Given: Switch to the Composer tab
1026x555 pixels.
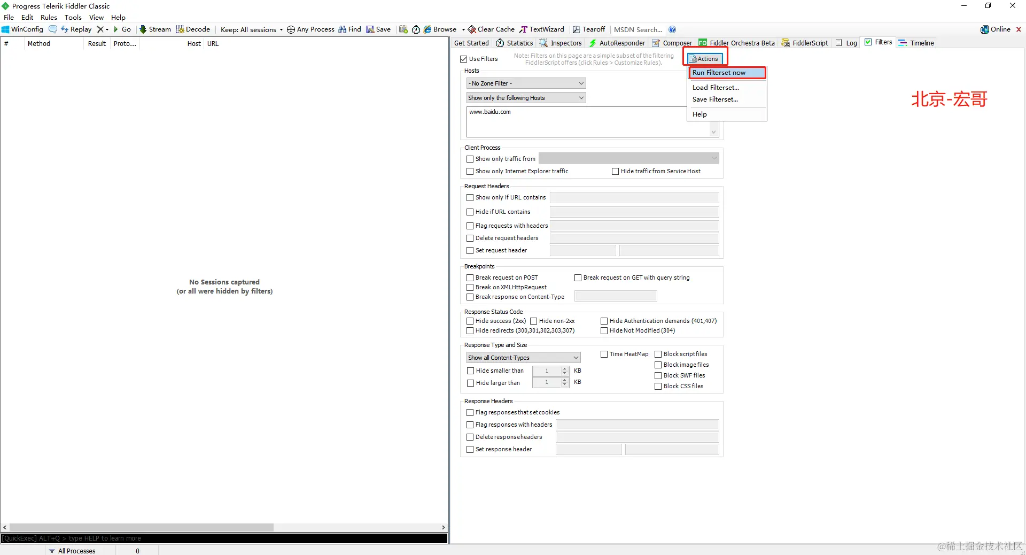Looking at the screenshot, I should pyautogui.click(x=672, y=43).
